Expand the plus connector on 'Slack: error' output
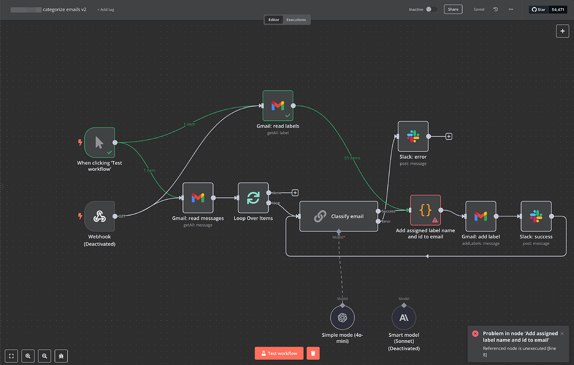Screen dimensions: 574x365 pos(448,136)
